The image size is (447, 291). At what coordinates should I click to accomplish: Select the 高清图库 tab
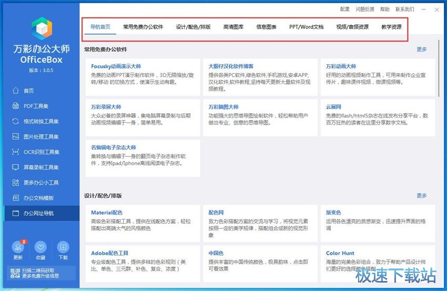click(x=233, y=27)
